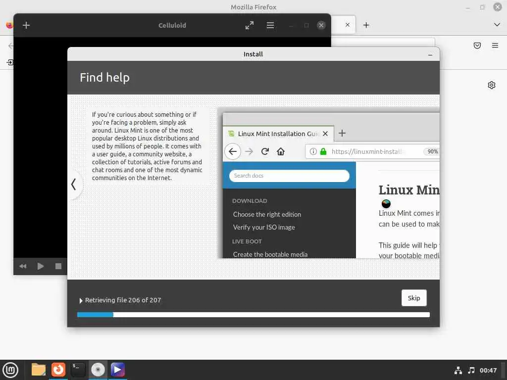507x380 pixels.
Task: Click Firefox import bookmarks icon
Action: [x=10, y=62]
